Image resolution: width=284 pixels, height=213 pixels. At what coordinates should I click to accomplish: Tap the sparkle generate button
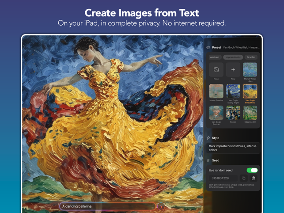161,206
